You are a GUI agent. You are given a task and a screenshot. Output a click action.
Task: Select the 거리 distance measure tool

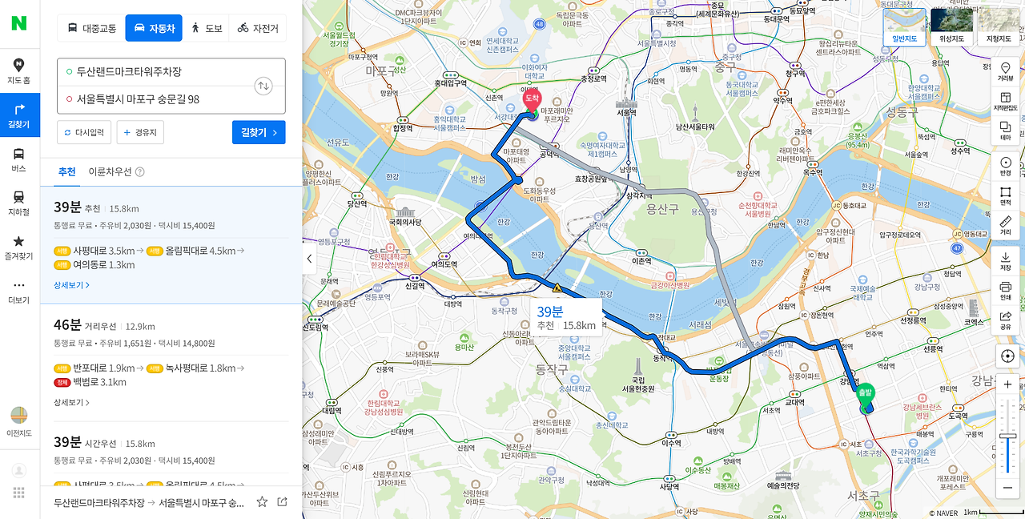coord(1005,225)
